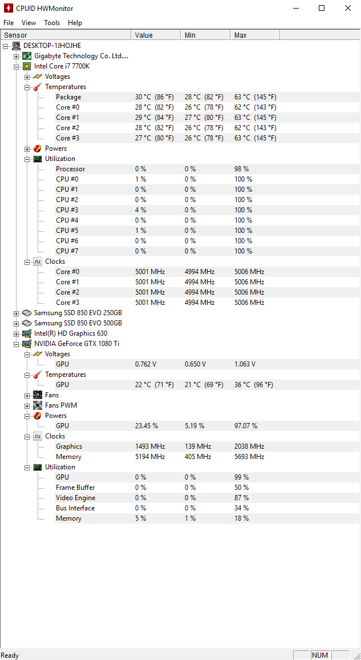This screenshot has width=361, height=660.
Task: Click the NVIDIA GeForce GTX 1080 Ti card icon
Action: pyautogui.click(x=27, y=344)
